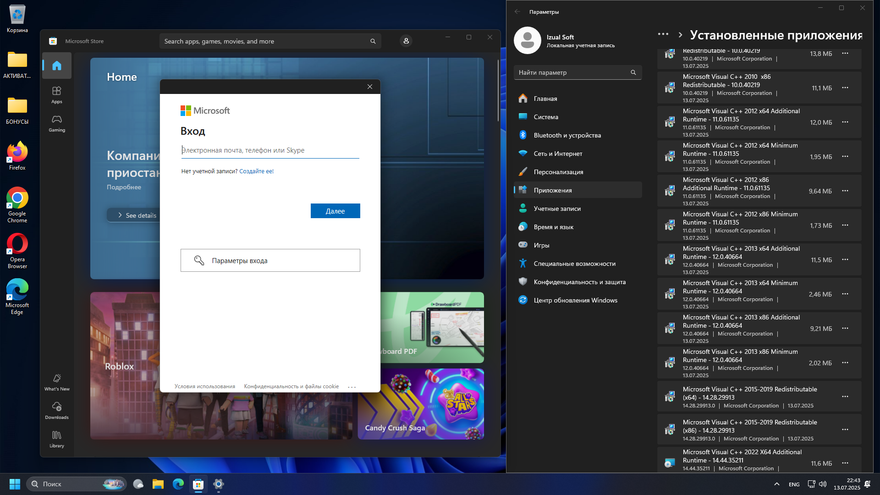Open Firefox desktop shortcut
Viewport: 880px width, 495px height.
17,156
